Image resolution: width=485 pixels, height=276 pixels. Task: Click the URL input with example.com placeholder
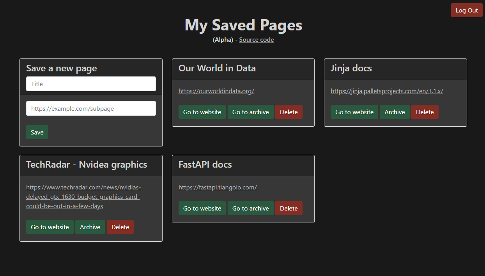(91, 108)
